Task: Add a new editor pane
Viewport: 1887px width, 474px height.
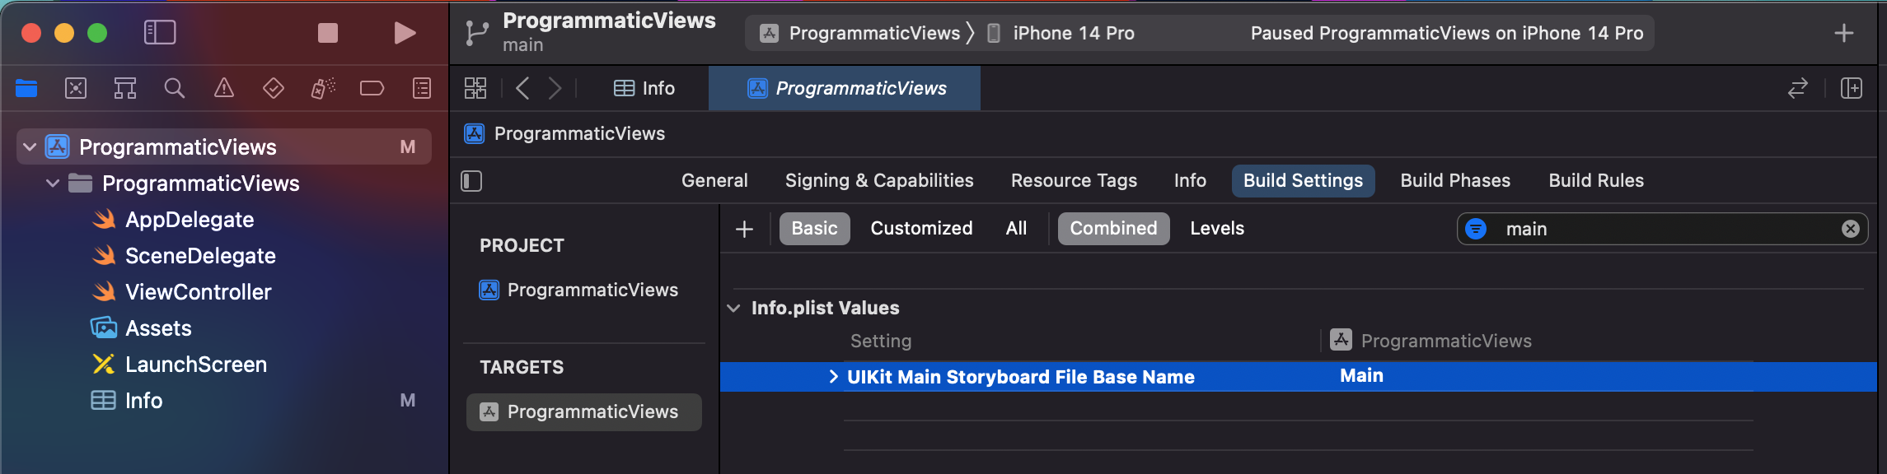Action: [x=1852, y=88]
